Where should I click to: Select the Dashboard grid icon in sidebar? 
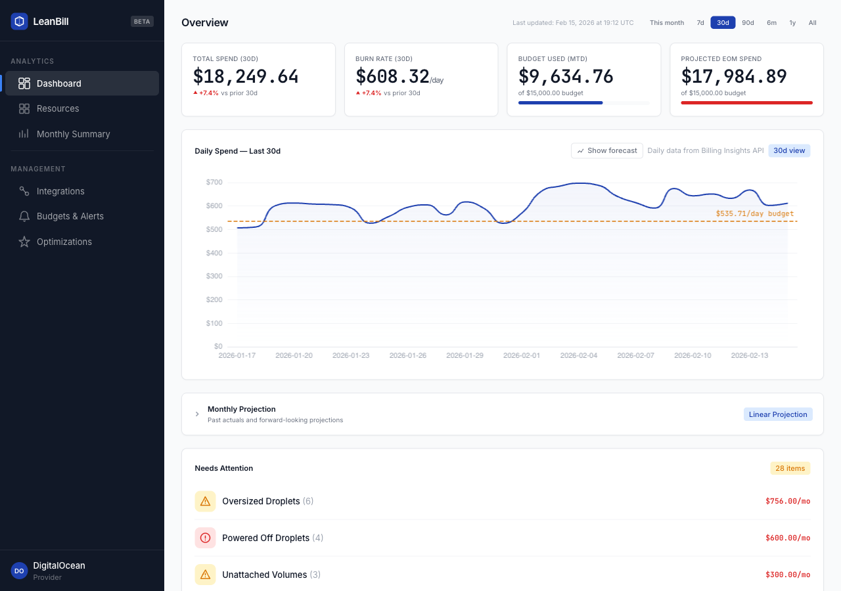(24, 83)
